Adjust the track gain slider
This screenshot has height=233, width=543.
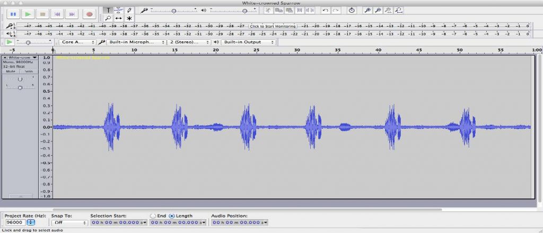point(20,79)
